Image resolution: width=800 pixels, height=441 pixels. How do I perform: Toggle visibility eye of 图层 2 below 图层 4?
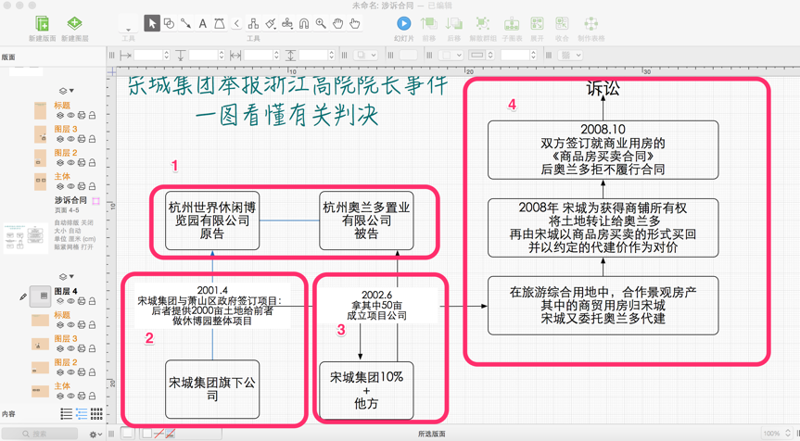tap(71, 372)
